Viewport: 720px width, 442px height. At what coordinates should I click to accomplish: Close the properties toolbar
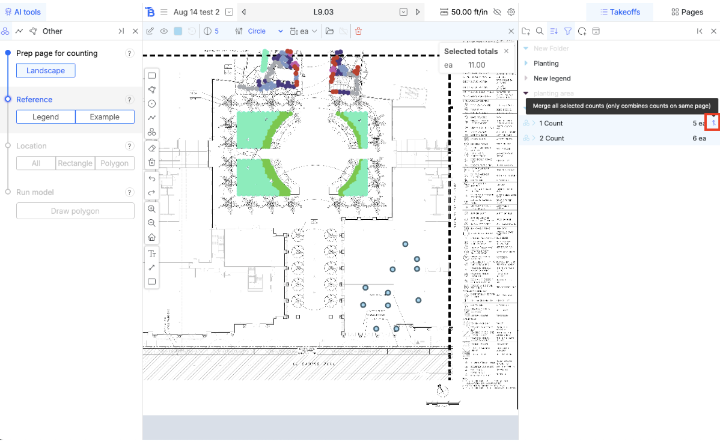click(511, 31)
